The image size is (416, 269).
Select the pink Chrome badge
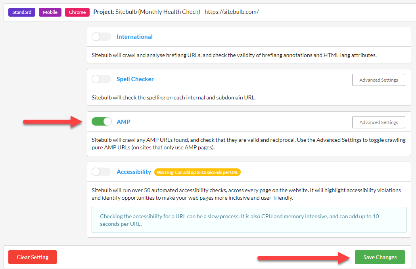77,12
